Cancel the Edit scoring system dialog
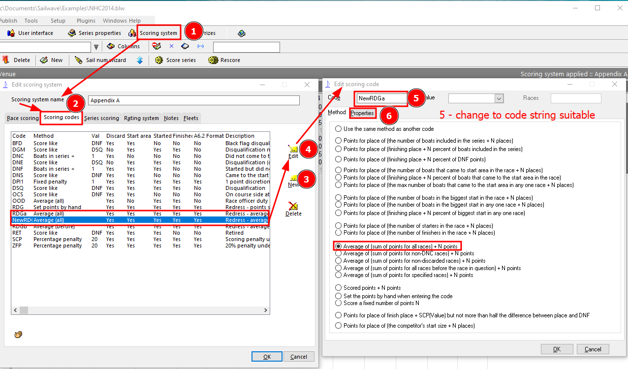Viewport: 628px width, 369px height. pyautogui.click(x=299, y=357)
